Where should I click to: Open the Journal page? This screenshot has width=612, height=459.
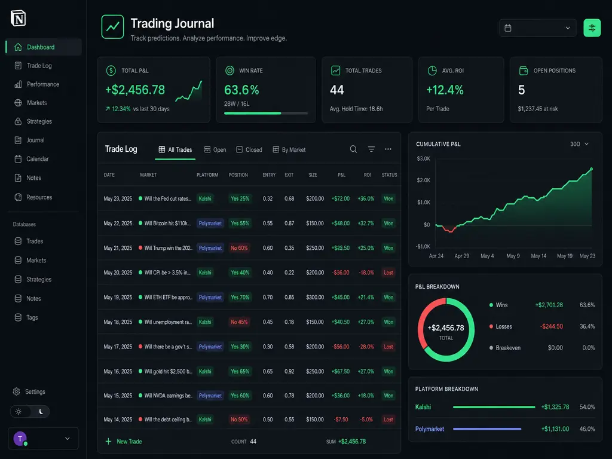(x=35, y=140)
